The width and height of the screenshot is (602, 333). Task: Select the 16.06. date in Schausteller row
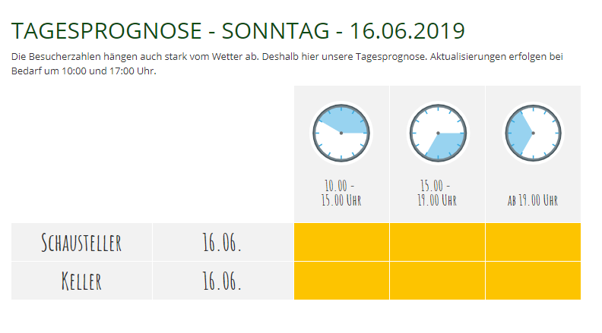[x=222, y=243]
